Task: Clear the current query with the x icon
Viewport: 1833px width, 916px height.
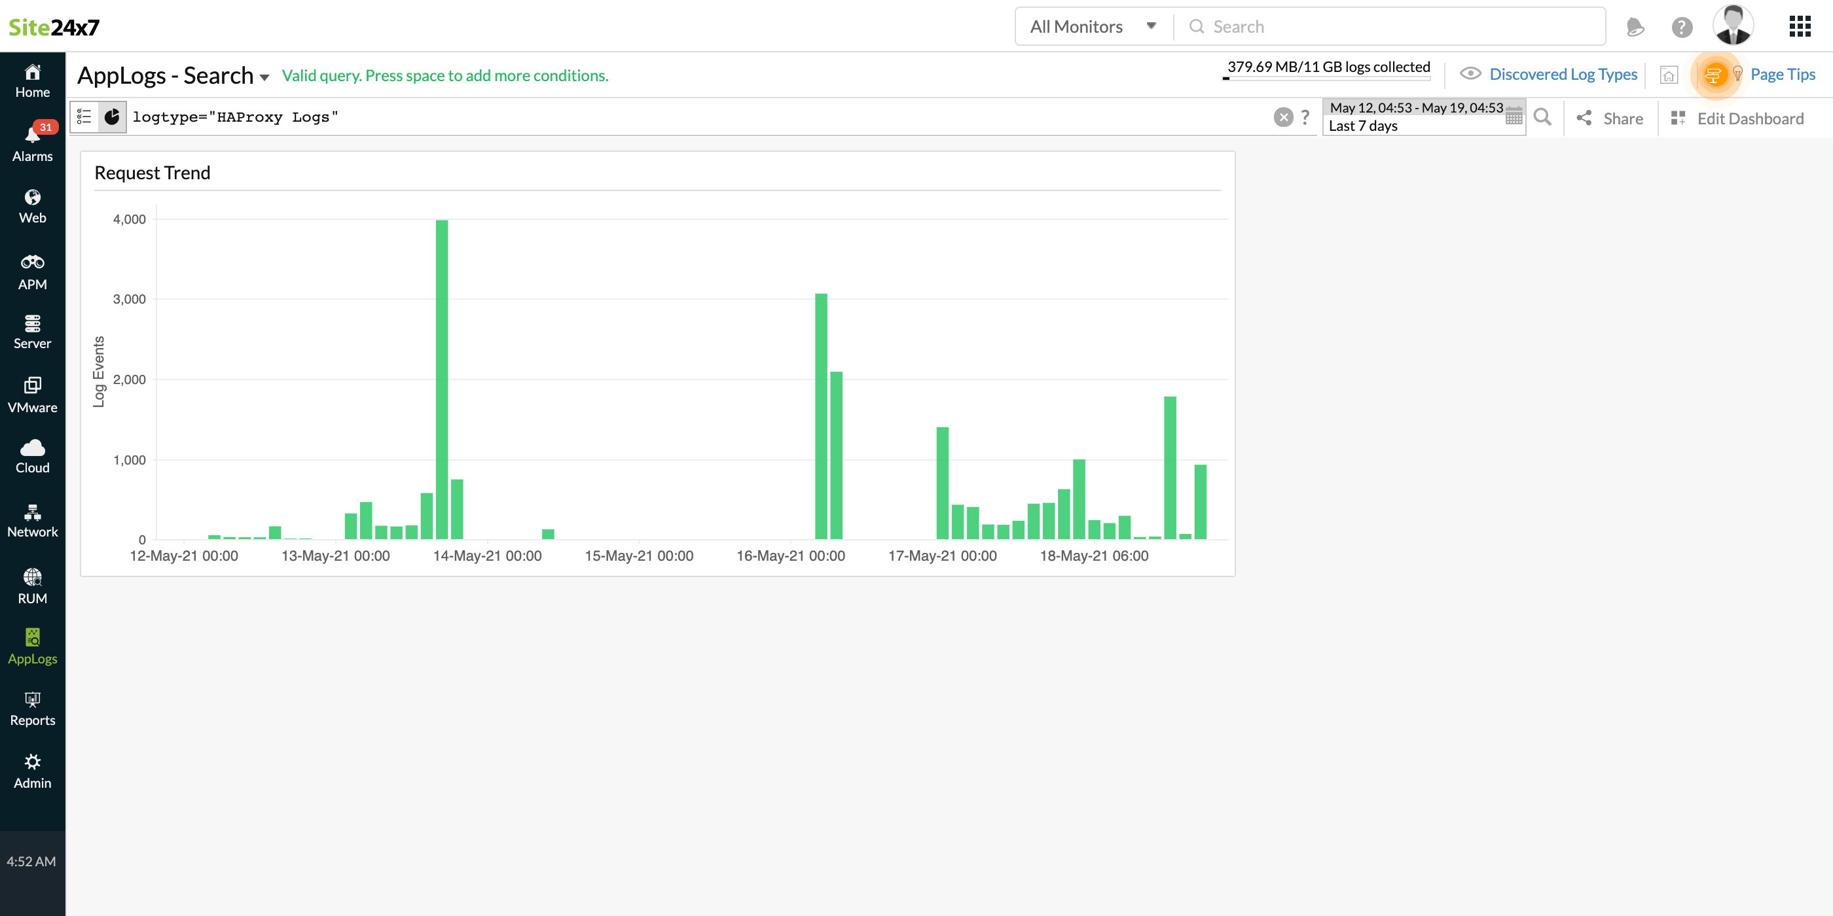Action: [1283, 117]
